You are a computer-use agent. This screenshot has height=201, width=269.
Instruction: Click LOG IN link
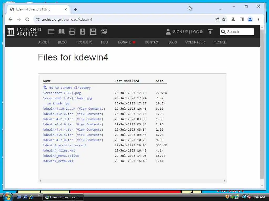(197, 32)
